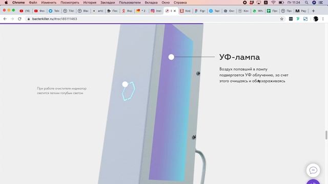Open the Wi-Fi status menu
The image size is (328, 184).
[273, 3]
